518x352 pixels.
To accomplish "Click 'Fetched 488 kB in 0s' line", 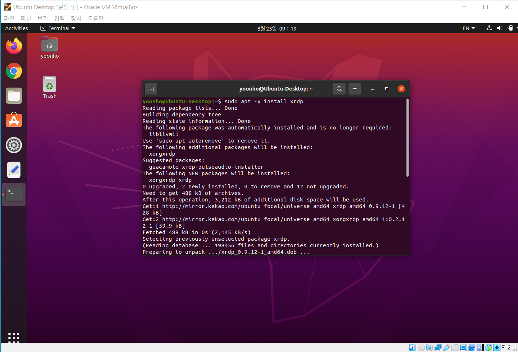I will pos(196,232).
